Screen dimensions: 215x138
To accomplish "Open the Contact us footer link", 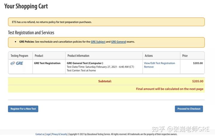I will coord(40,134).
